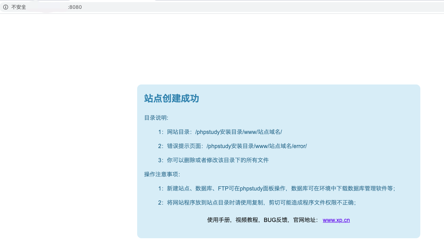The image size is (444, 246).
Task: Open the www.xp.cn official website link
Action: click(336, 220)
